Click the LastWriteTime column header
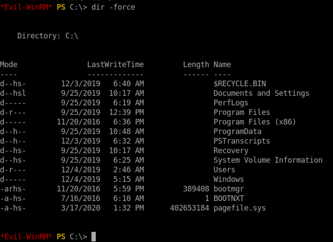The height and width of the screenshot is (242, 333). pos(115,65)
